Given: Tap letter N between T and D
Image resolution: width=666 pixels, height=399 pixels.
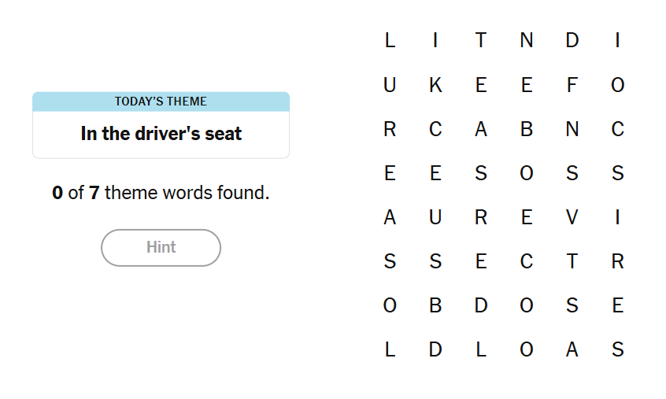Looking at the screenshot, I should pyautogui.click(x=527, y=40).
